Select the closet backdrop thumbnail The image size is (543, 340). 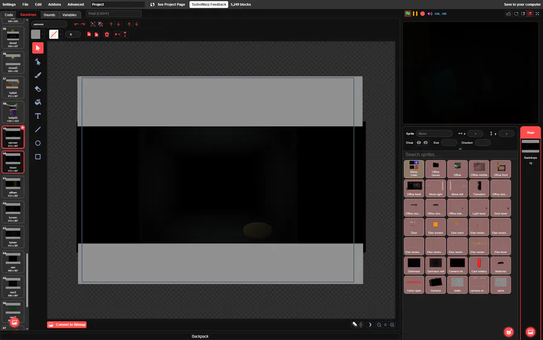tap(13, 37)
